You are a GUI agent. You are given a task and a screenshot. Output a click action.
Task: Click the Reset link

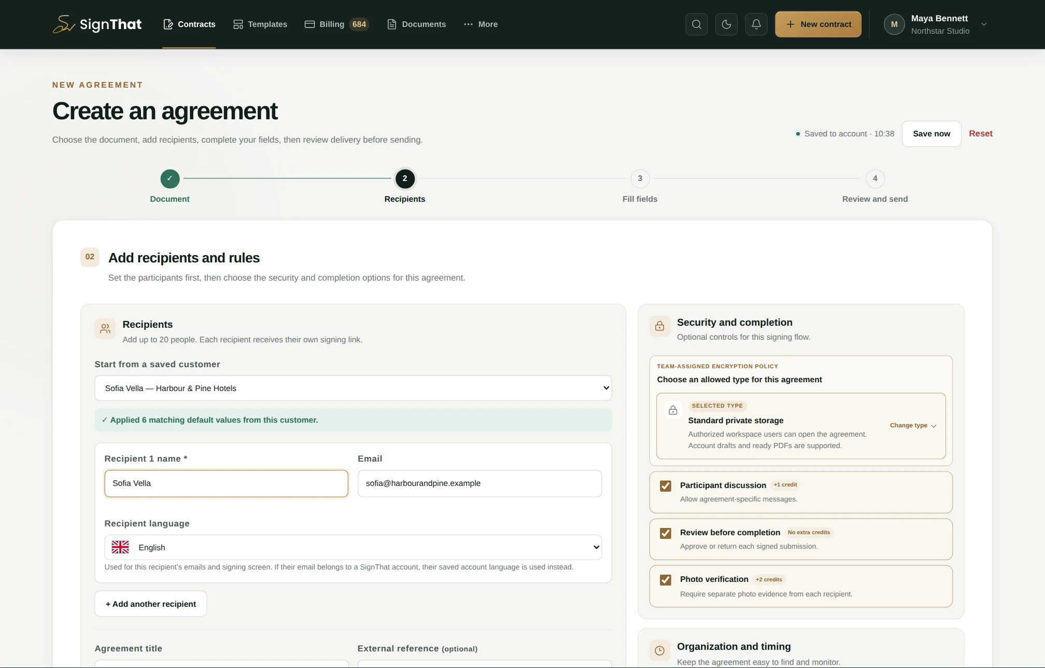click(x=981, y=134)
